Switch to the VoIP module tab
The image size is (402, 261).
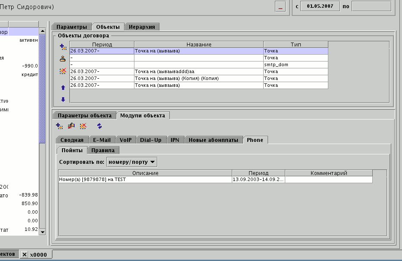[x=125, y=140]
